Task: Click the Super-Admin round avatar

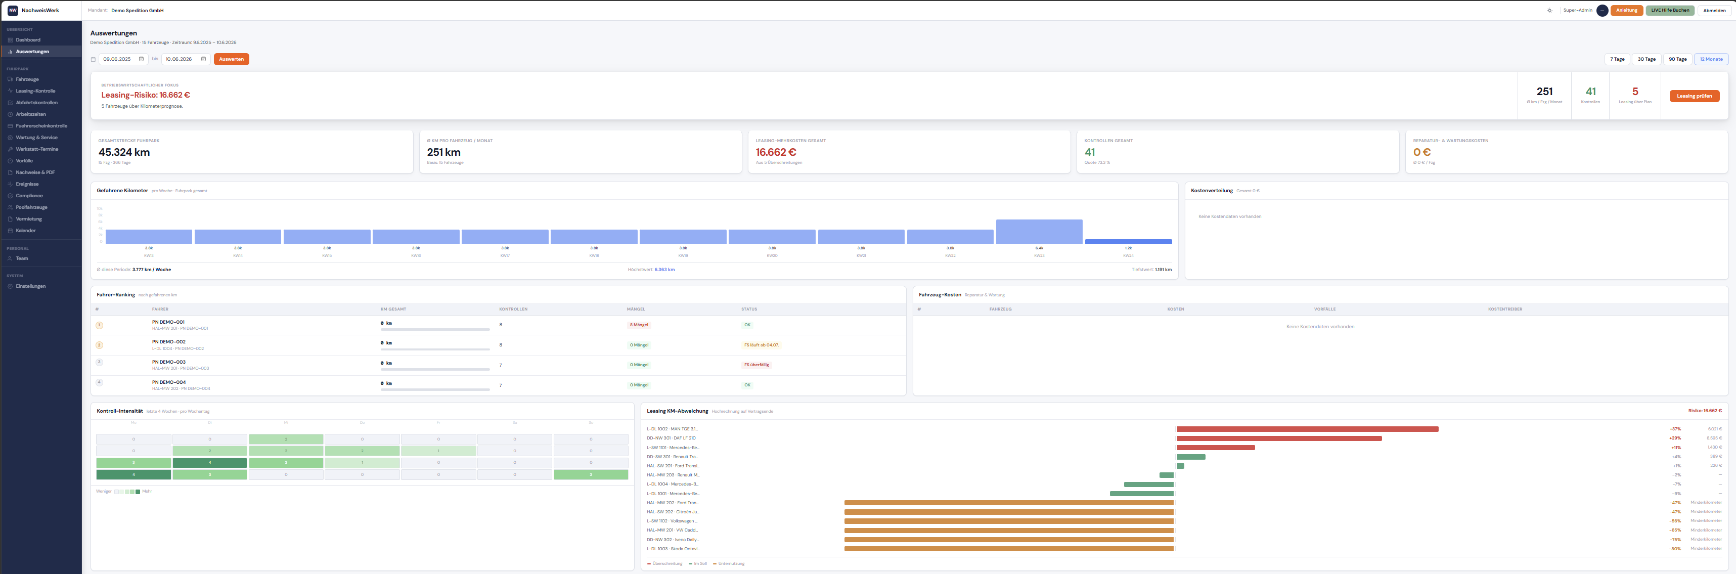Action: click(x=1602, y=11)
